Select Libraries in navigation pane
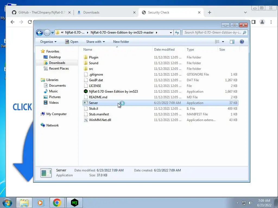The width and height of the screenshot is (278, 208). [x=52, y=80]
